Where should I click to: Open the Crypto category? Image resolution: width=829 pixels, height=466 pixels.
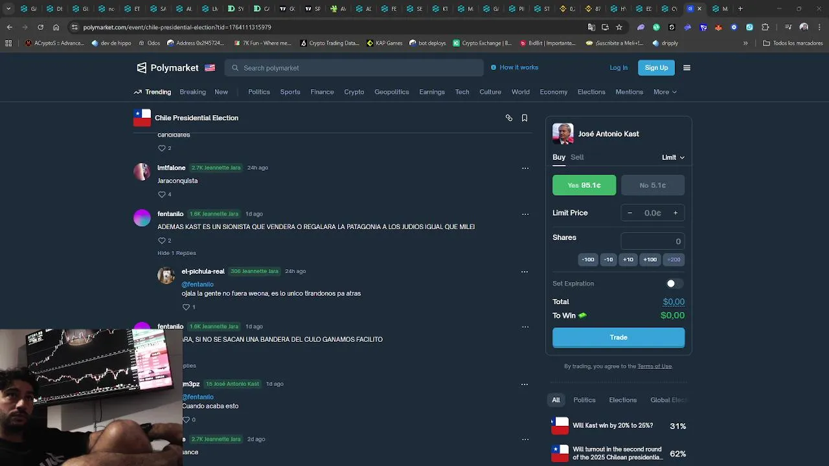tap(354, 92)
